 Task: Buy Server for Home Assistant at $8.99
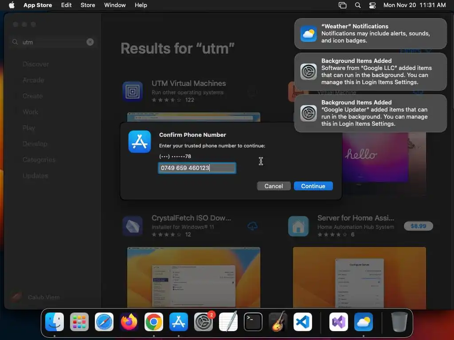click(419, 226)
